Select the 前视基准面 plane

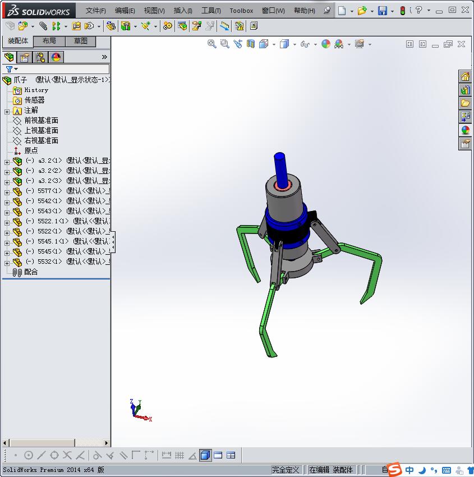tap(42, 121)
